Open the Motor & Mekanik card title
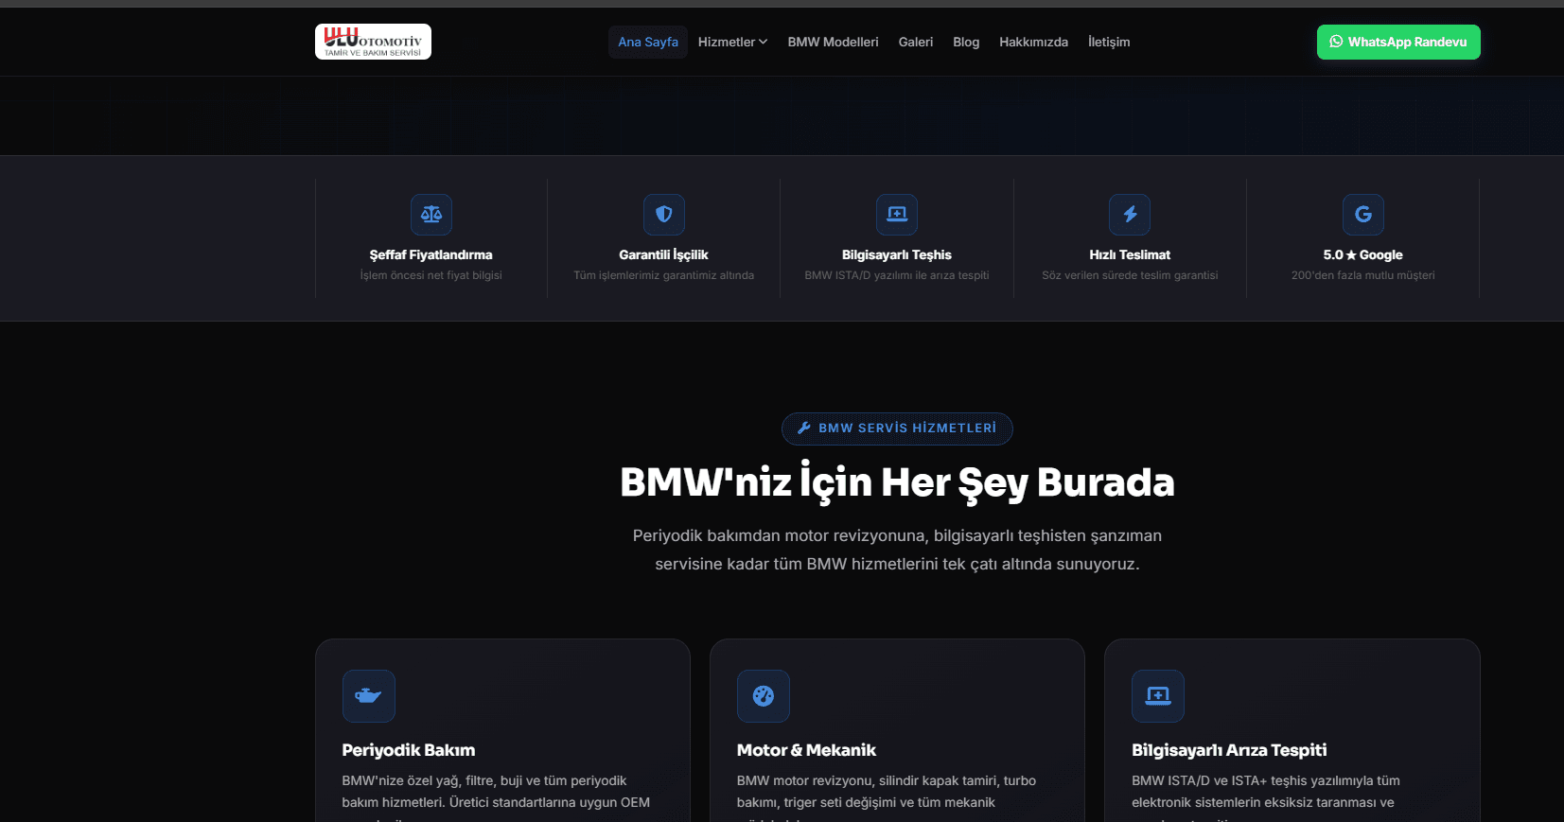 coord(806,750)
